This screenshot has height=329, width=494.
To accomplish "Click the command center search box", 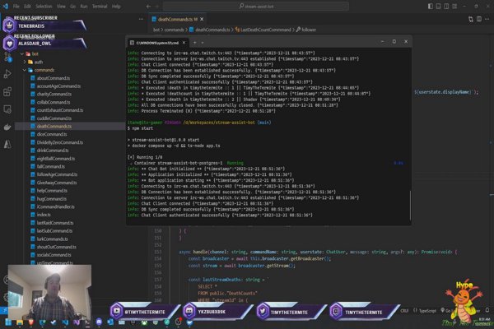I will (x=256, y=7).
